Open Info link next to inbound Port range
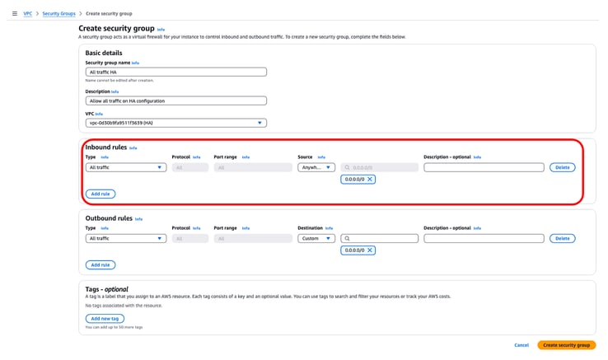Viewport: 608px width, 360px height. pyautogui.click(x=246, y=157)
